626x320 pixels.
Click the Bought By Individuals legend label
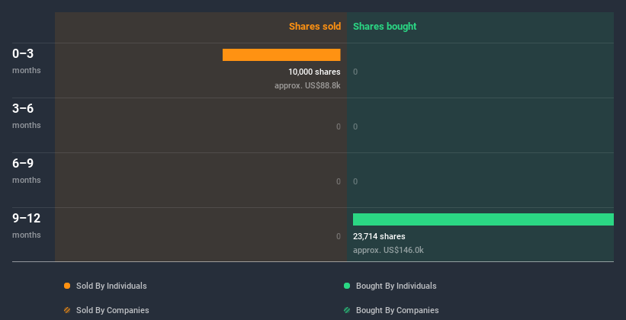[x=396, y=286]
